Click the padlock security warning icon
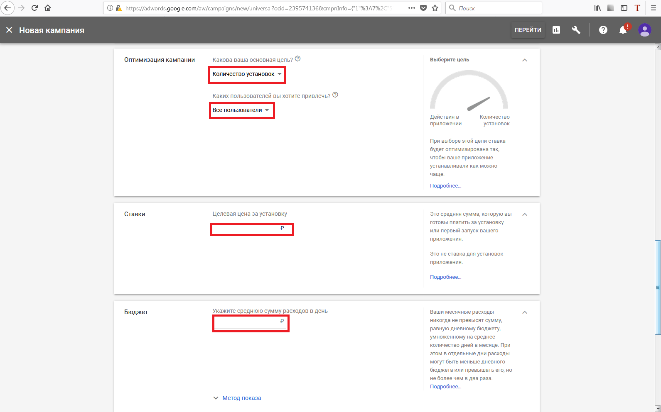The image size is (661, 412). click(118, 8)
